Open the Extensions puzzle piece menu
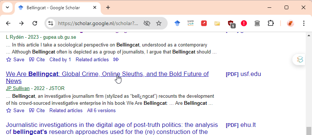 [x=271, y=23]
